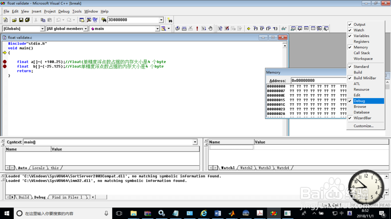
Task: Switch to Find in Files 1 tab
Action: point(67,197)
